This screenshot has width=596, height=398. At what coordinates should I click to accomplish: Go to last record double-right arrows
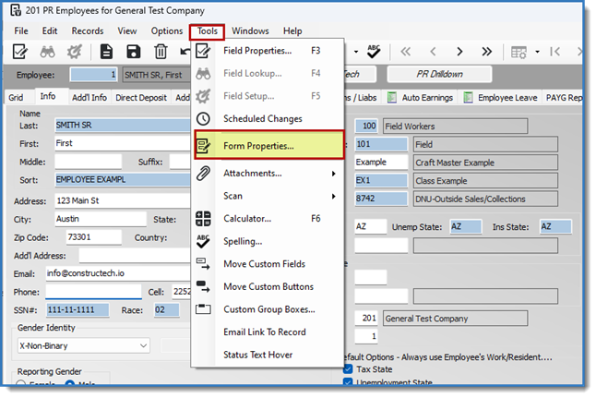click(486, 52)
